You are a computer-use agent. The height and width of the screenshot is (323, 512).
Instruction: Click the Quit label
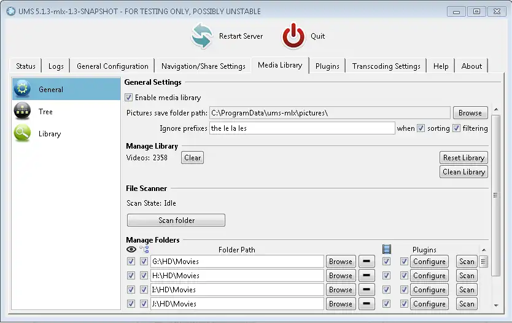point(317,36)
